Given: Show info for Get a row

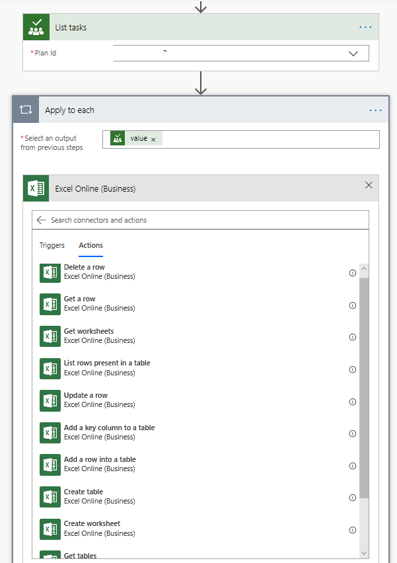Looking at the screenshot, I should pyautogui.click(x=353, y=305).
